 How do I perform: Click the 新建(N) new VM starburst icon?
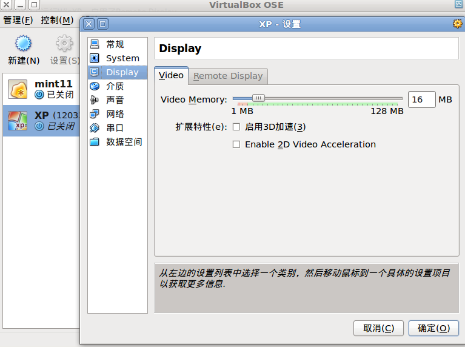23,43
